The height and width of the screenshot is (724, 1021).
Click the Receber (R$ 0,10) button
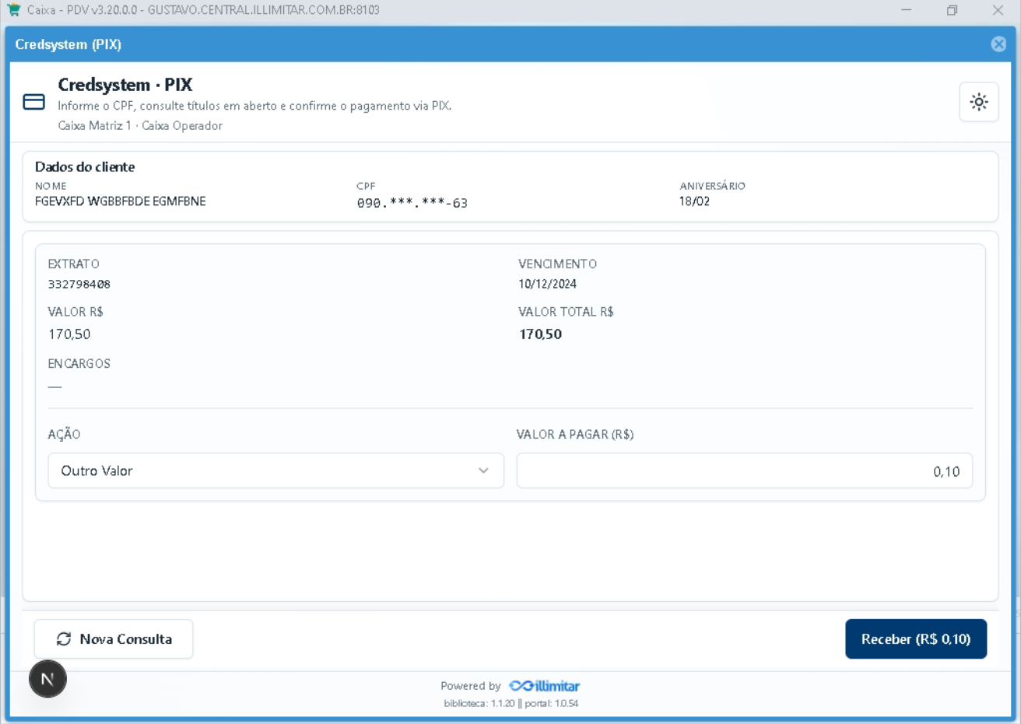click(x=916, y=639)
